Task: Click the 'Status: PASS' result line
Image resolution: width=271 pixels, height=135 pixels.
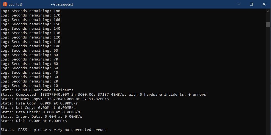Action: (x=54, y=130)
